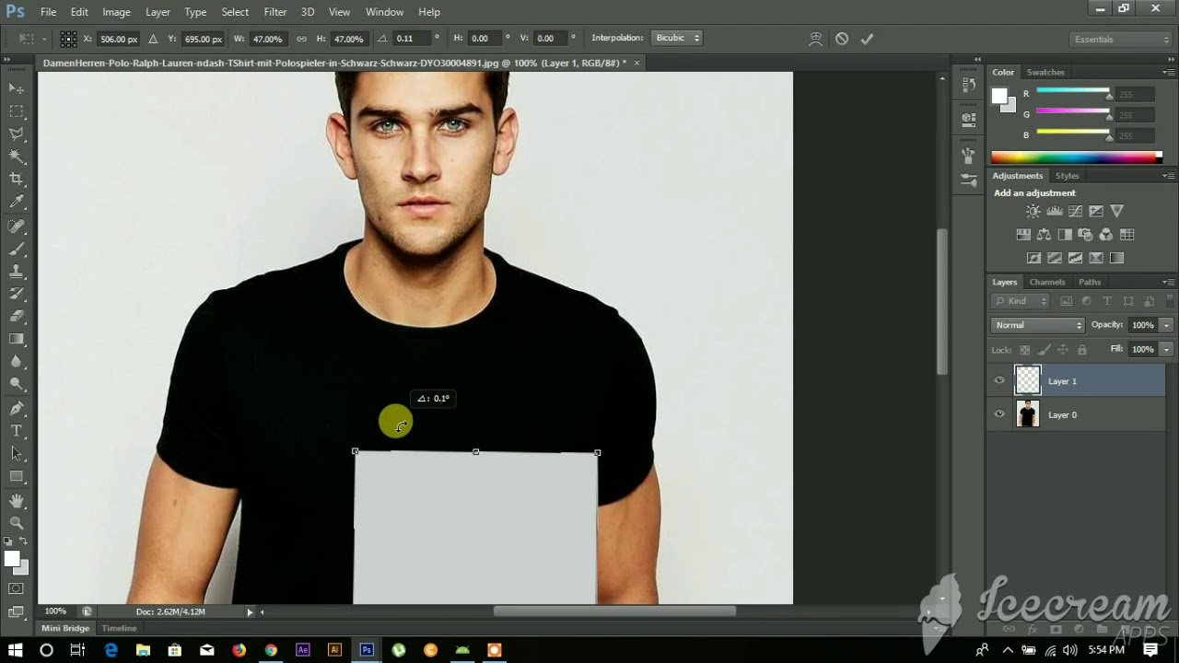Image resolution: width=1179 pixels, height=663 pixels.
Task: Select the Polygonal Lasso tool
Action: [x=17, y=134]
